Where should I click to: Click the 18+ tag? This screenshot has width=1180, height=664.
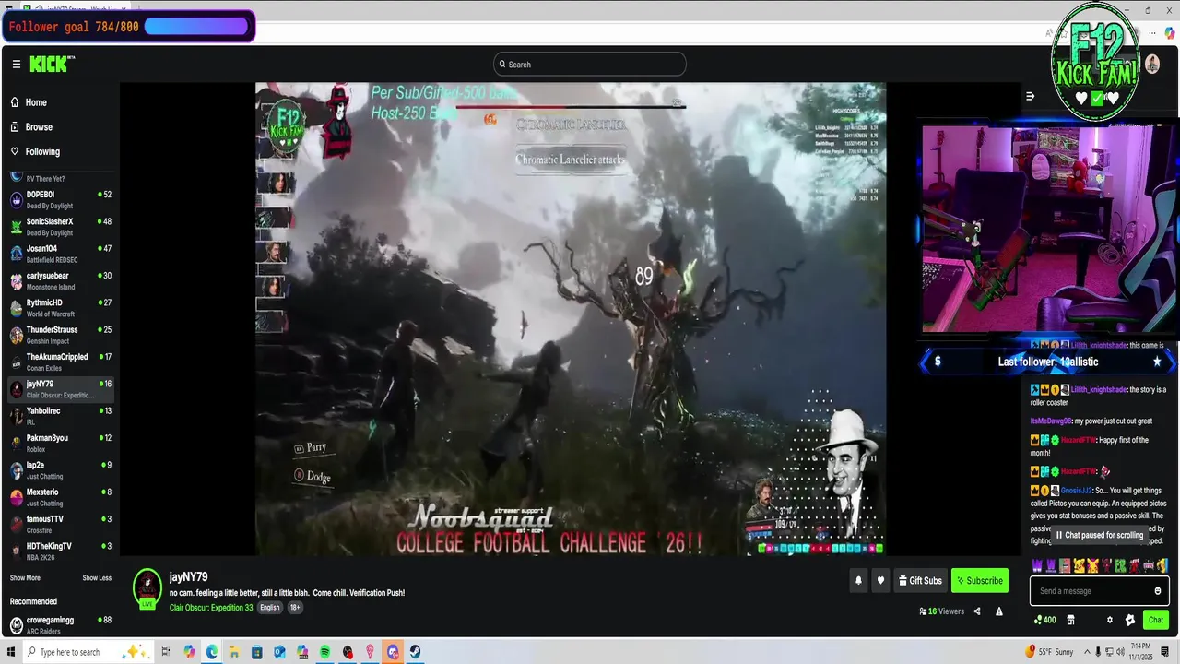pos(295,608)
